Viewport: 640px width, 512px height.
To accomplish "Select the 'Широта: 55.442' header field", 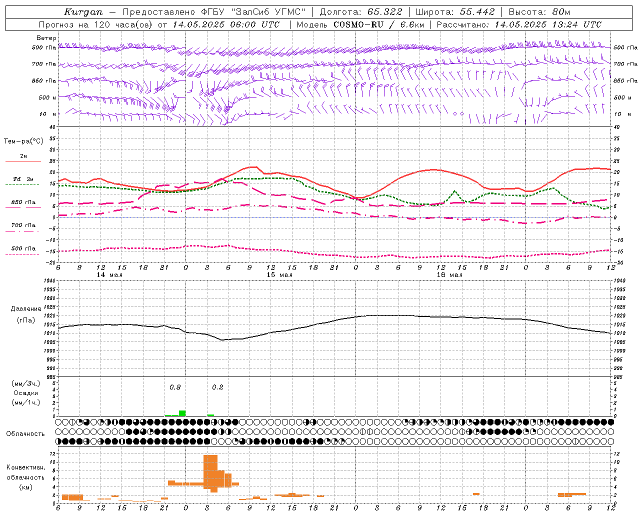I will pos(455,12).
